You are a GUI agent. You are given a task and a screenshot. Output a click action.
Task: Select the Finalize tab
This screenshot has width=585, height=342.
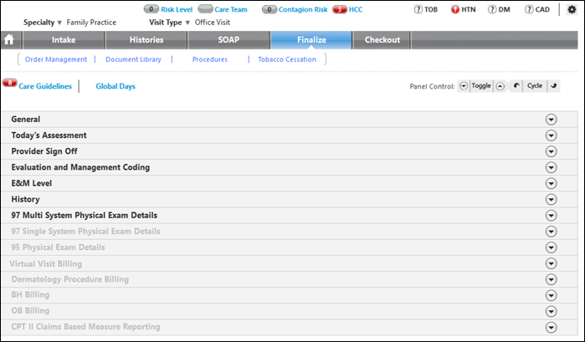(311, 40)
